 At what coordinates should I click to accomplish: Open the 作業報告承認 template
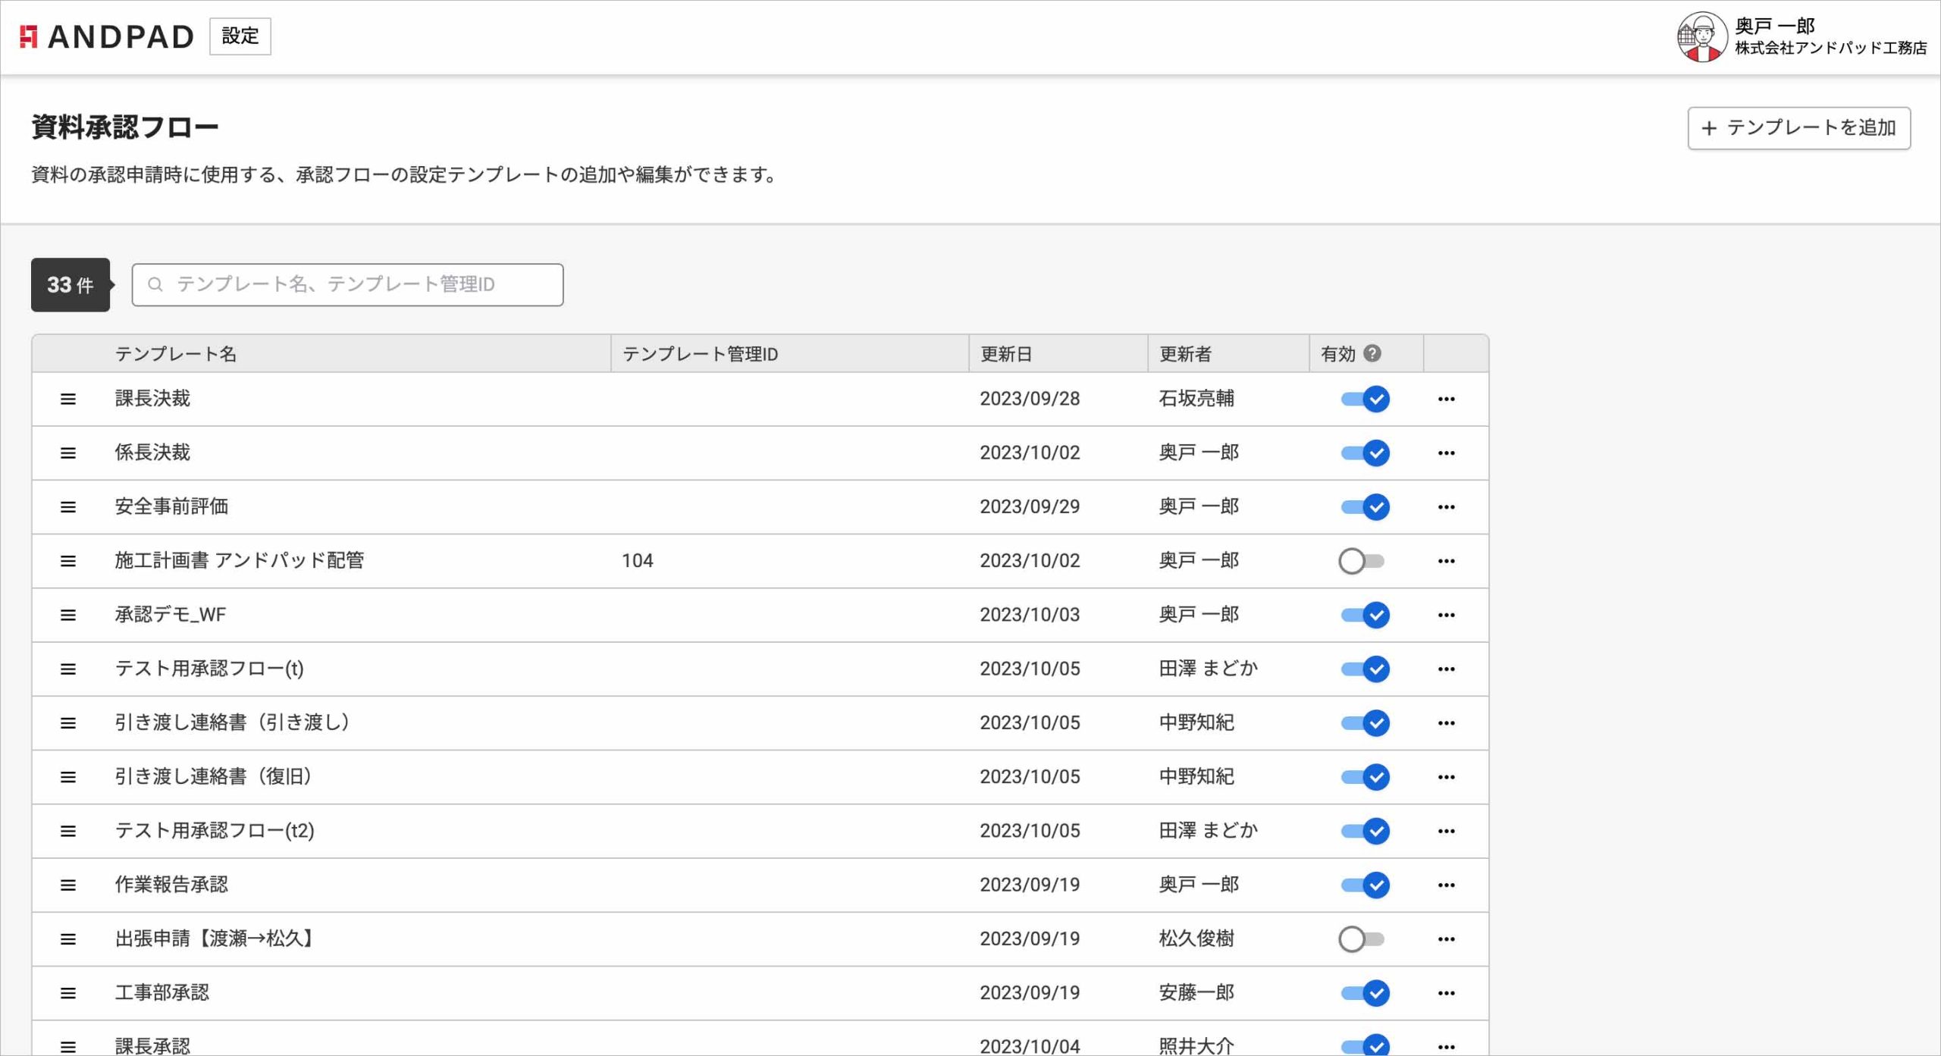171,885
